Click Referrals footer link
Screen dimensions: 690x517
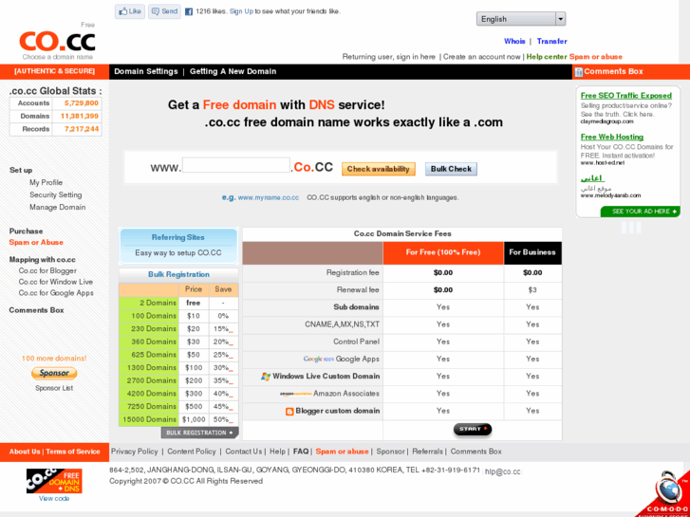tap(428, 452)
